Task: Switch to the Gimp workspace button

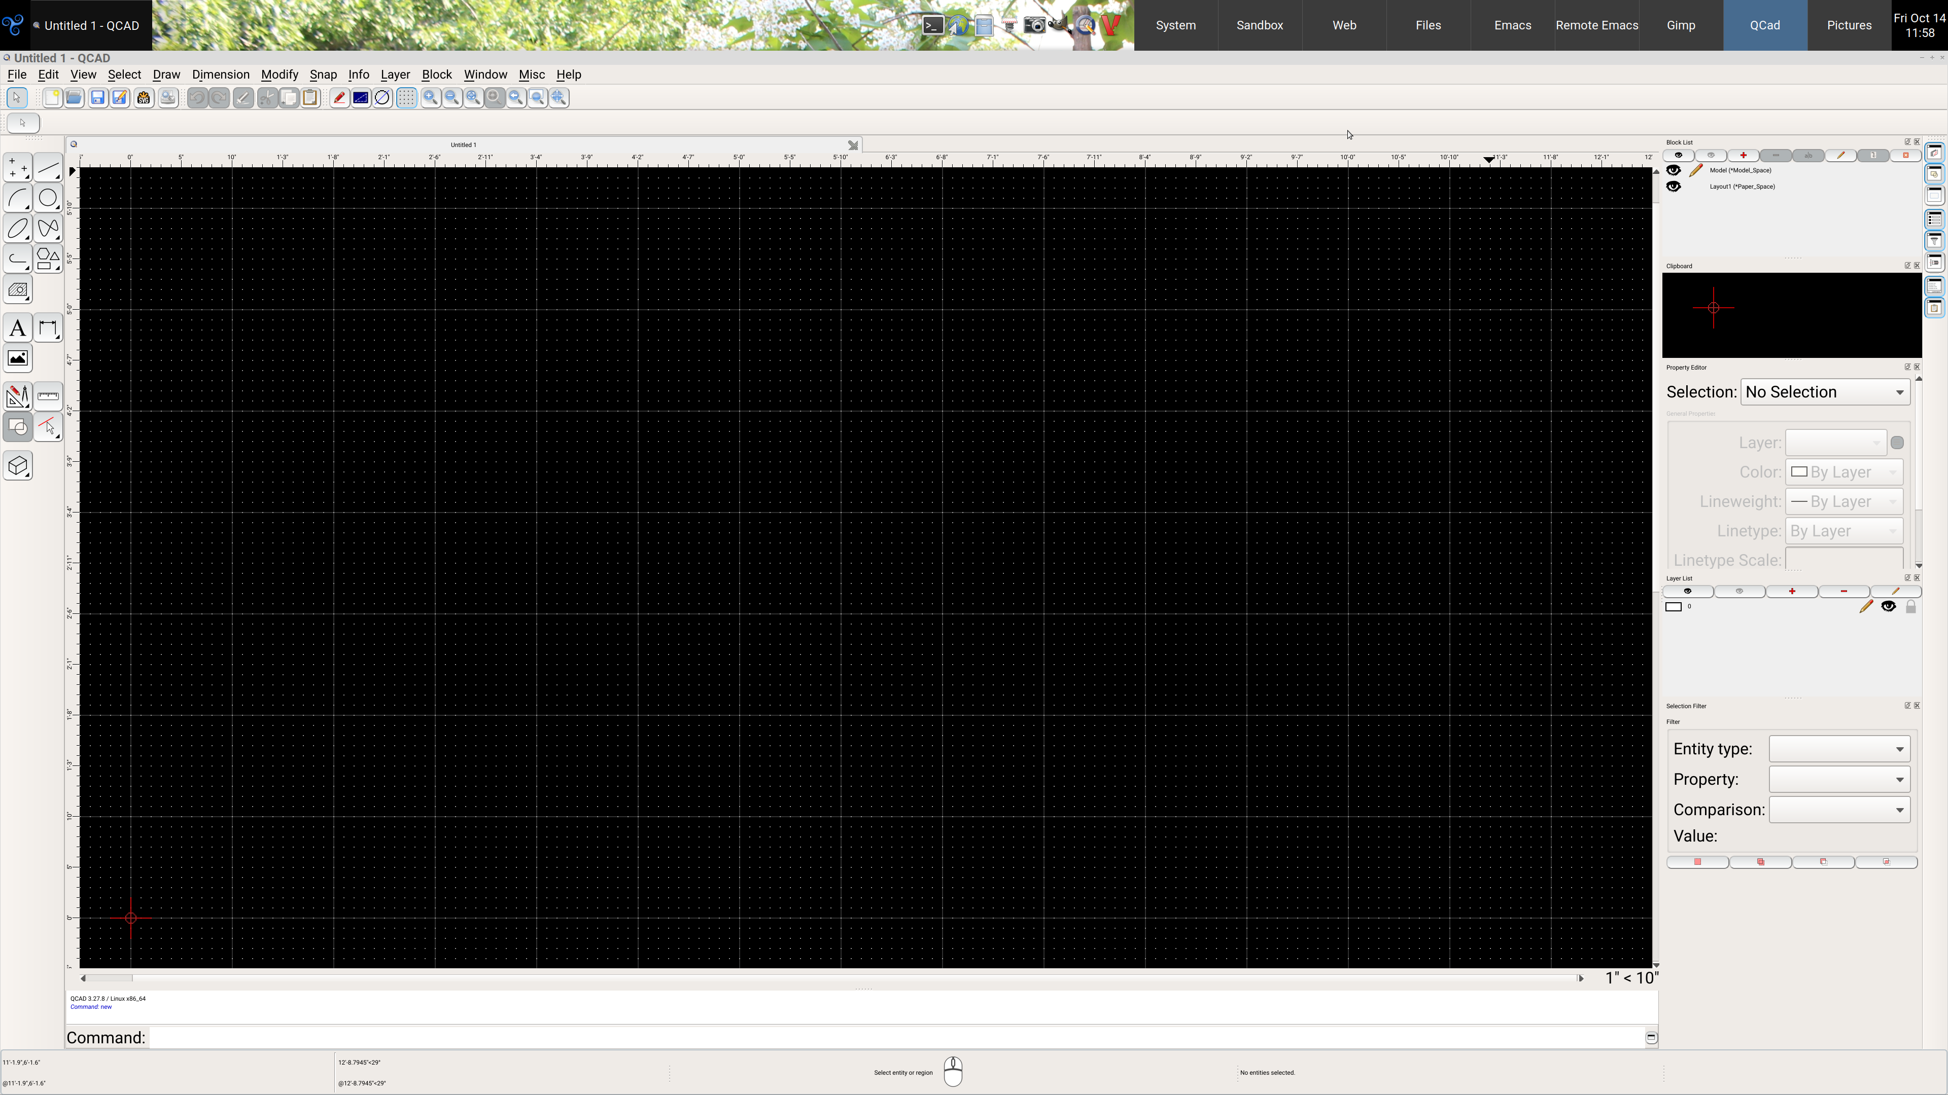Action: [1680, 25]
